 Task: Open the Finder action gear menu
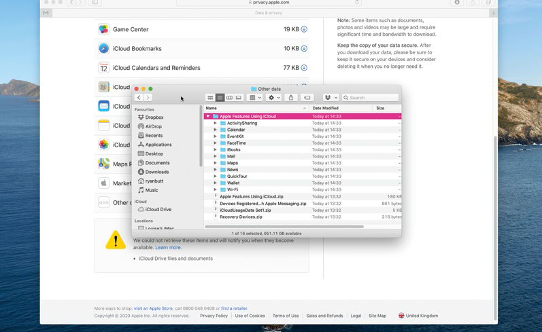(274, 98)
